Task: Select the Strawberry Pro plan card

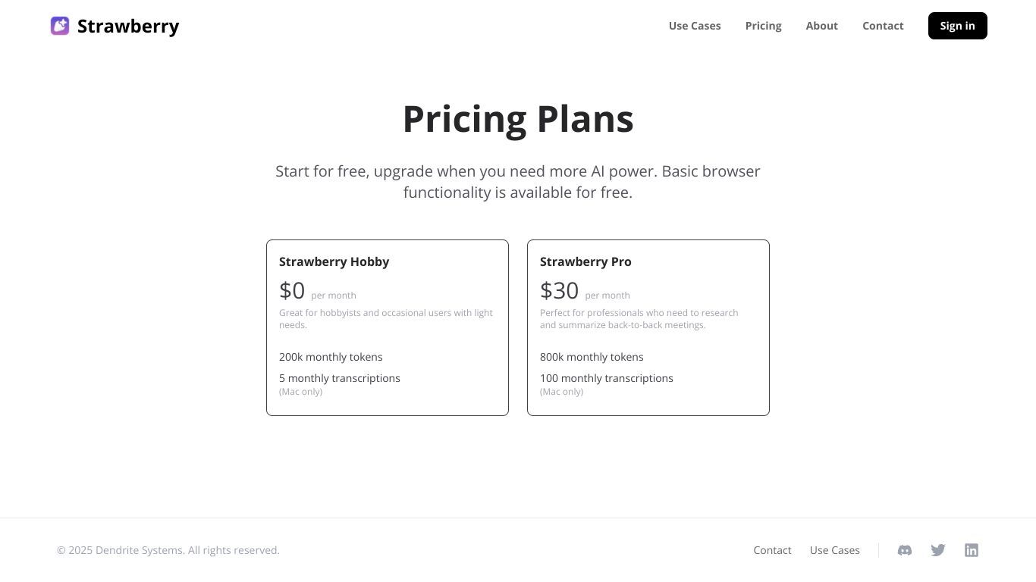Action: pos(648,327)
